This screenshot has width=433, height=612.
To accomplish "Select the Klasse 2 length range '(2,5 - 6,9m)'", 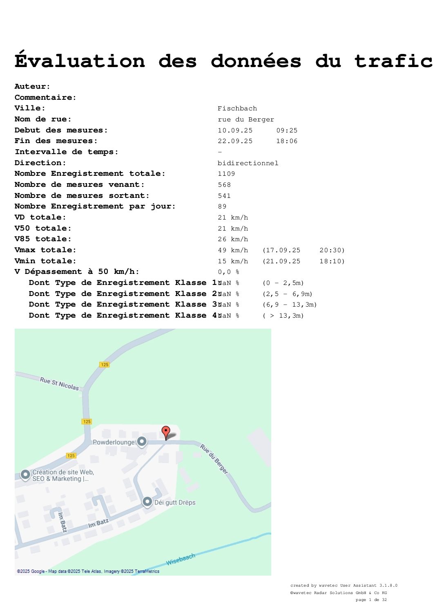I will (288, 294).
